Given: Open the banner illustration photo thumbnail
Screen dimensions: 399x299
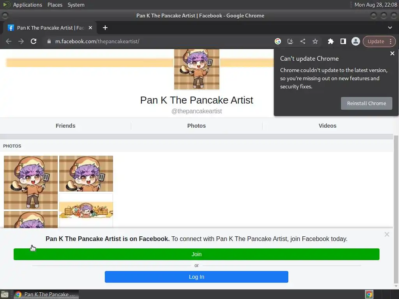Looking at the screenshot, I should point(86,210).
